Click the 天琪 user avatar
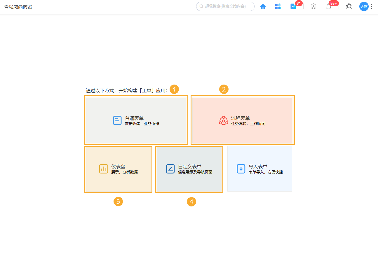 [364, 6]
